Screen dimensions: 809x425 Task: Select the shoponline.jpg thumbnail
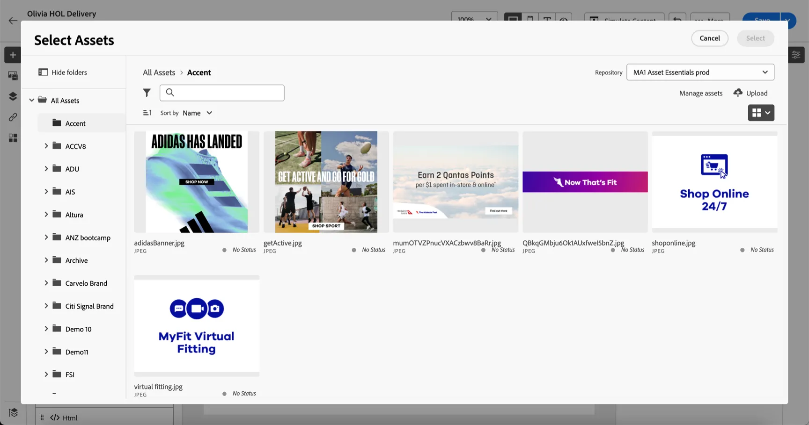click(x=714, y=182)
